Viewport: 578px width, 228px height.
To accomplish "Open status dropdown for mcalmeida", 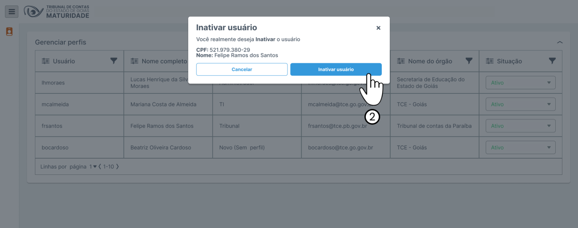I will pyautogui.click(x=520, y=104).
